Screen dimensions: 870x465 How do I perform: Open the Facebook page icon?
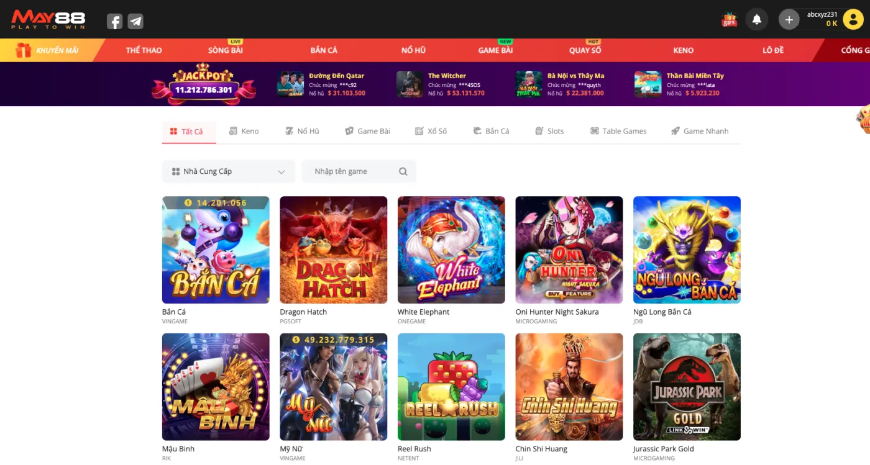[114, 21]
